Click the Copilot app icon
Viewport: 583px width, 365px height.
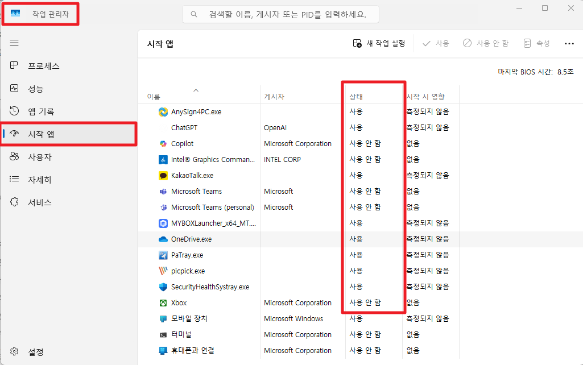(163, 143)
